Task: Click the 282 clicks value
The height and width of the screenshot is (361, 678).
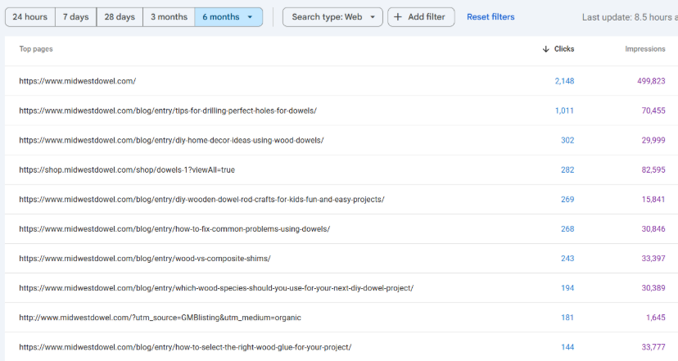Action: [567, 170]
